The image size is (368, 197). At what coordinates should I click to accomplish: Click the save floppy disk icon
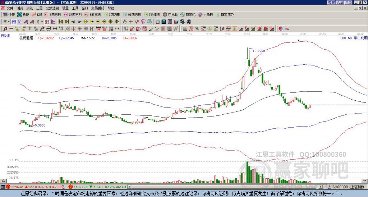click(176, 22)
